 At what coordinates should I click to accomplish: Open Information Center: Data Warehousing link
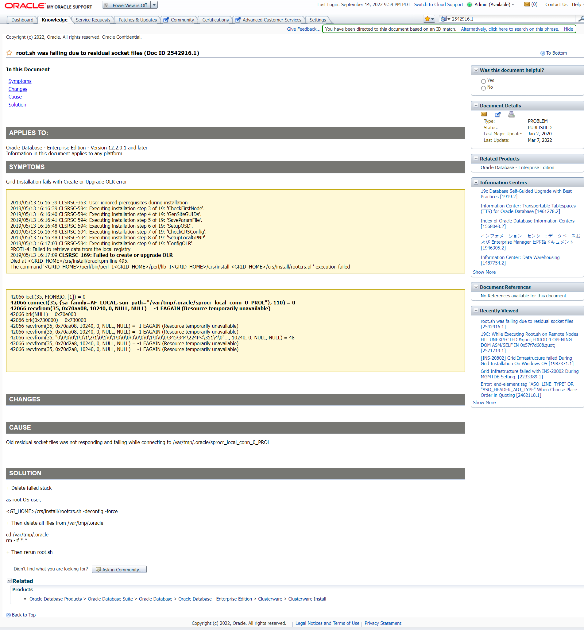[520, 260]
